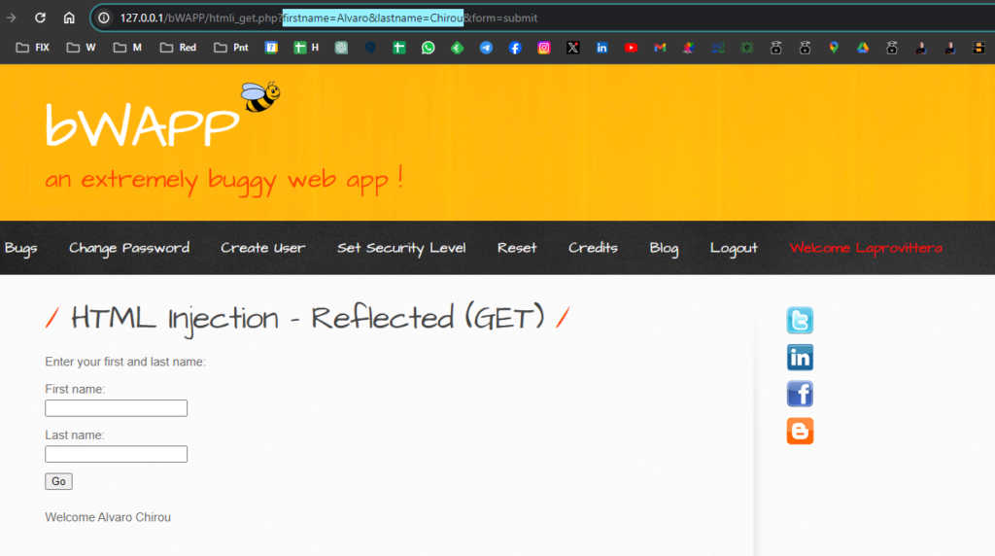Click 'Enter your first and last name:' text
Viewport: 995px width, 556px height.
pos(125,362)
